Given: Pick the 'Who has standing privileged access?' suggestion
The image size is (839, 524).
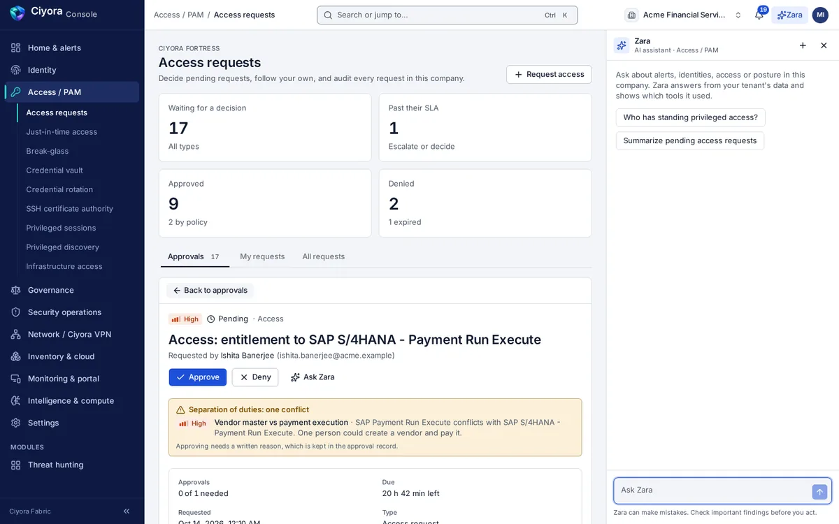Looking at the screenshot, I should coord(690,117).
